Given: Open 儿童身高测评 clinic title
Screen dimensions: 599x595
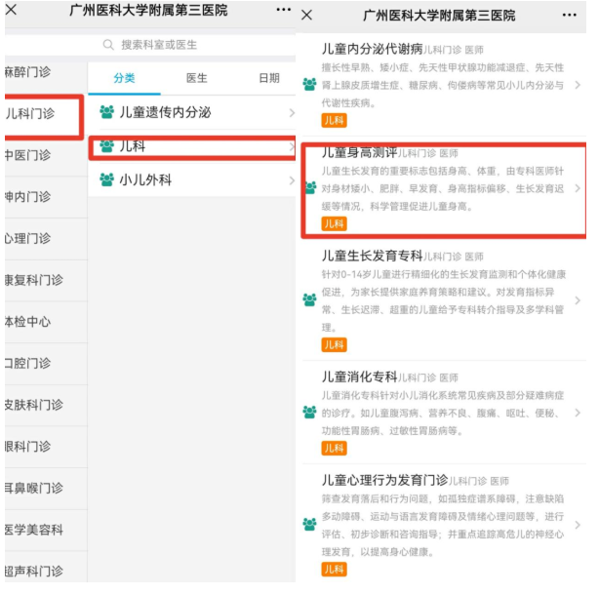Looking at the screenshot, I should point(359,152).
